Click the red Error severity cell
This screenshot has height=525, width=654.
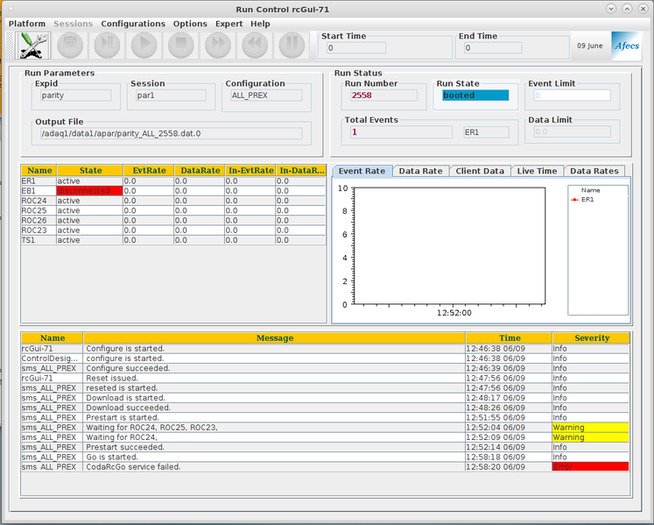[x=591, y=467]
